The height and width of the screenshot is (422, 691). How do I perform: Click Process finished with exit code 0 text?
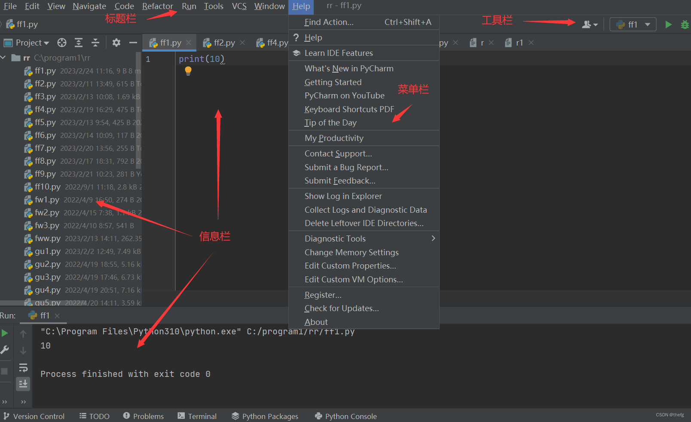pos(125,374)
